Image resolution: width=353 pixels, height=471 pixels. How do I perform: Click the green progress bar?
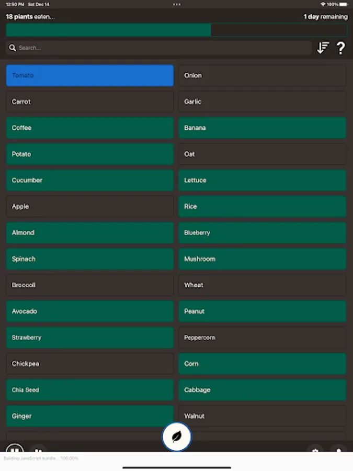[x=108, y=30]
